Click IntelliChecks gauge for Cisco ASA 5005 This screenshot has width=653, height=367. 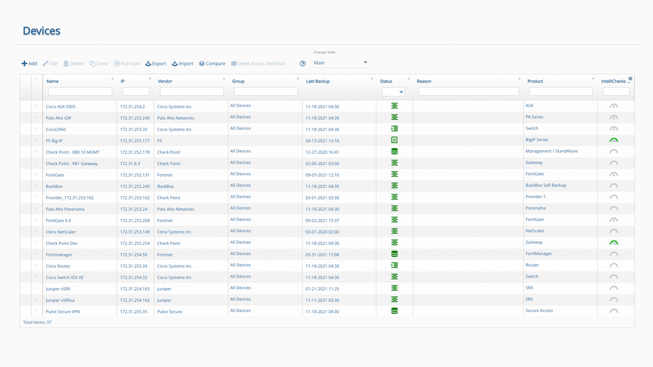[614, 106]
